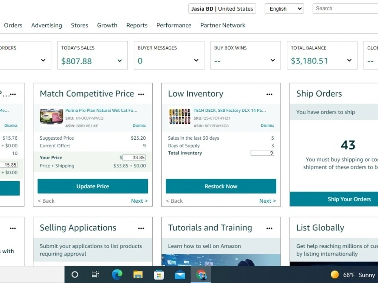Dismiss the Tech Deck low inventory alert
The height and width of the screenshot is (283, 378).
tap(267, 125)
